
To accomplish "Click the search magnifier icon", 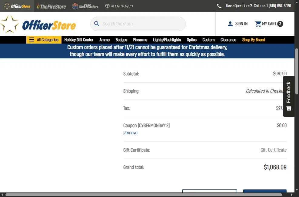I will pyautogui.click(x=97, y=24).
